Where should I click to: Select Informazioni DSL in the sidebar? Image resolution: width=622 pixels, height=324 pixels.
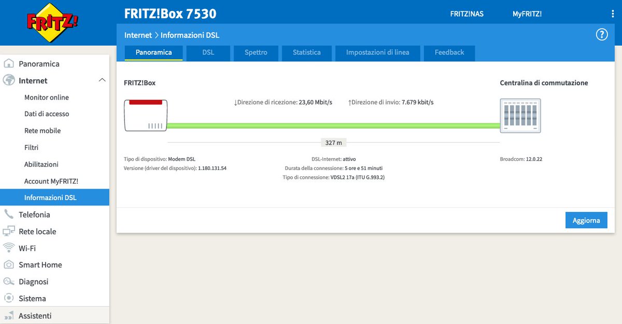coord(54,198)
